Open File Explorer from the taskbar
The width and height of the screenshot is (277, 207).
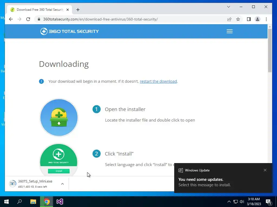pyautogui.click(x=33, y=202)
